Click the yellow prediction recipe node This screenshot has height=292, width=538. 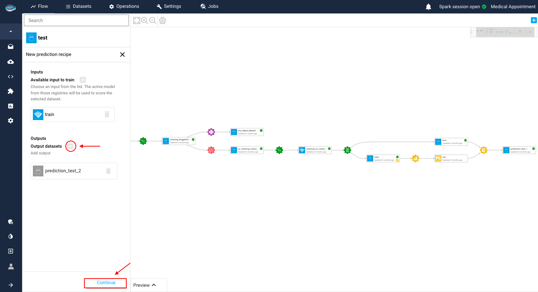(483, 150)
